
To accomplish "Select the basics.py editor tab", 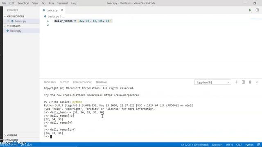I will coord(52,10).
